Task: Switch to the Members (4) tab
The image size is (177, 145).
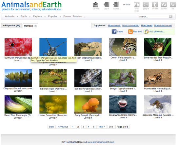Action: pos(30,26)
